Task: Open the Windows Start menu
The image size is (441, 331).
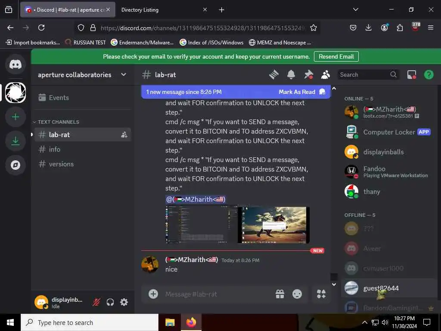Action: point(10,322)
